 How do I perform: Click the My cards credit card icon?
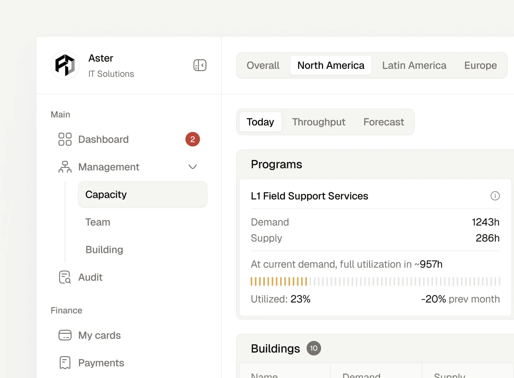tap(65, 335)
